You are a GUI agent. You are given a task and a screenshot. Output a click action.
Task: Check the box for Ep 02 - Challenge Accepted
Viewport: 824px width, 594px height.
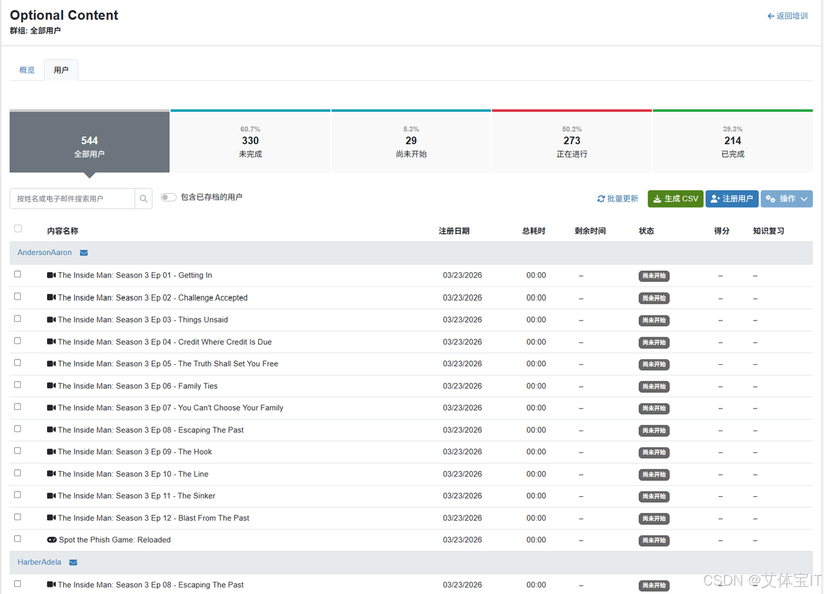point(17,297)
